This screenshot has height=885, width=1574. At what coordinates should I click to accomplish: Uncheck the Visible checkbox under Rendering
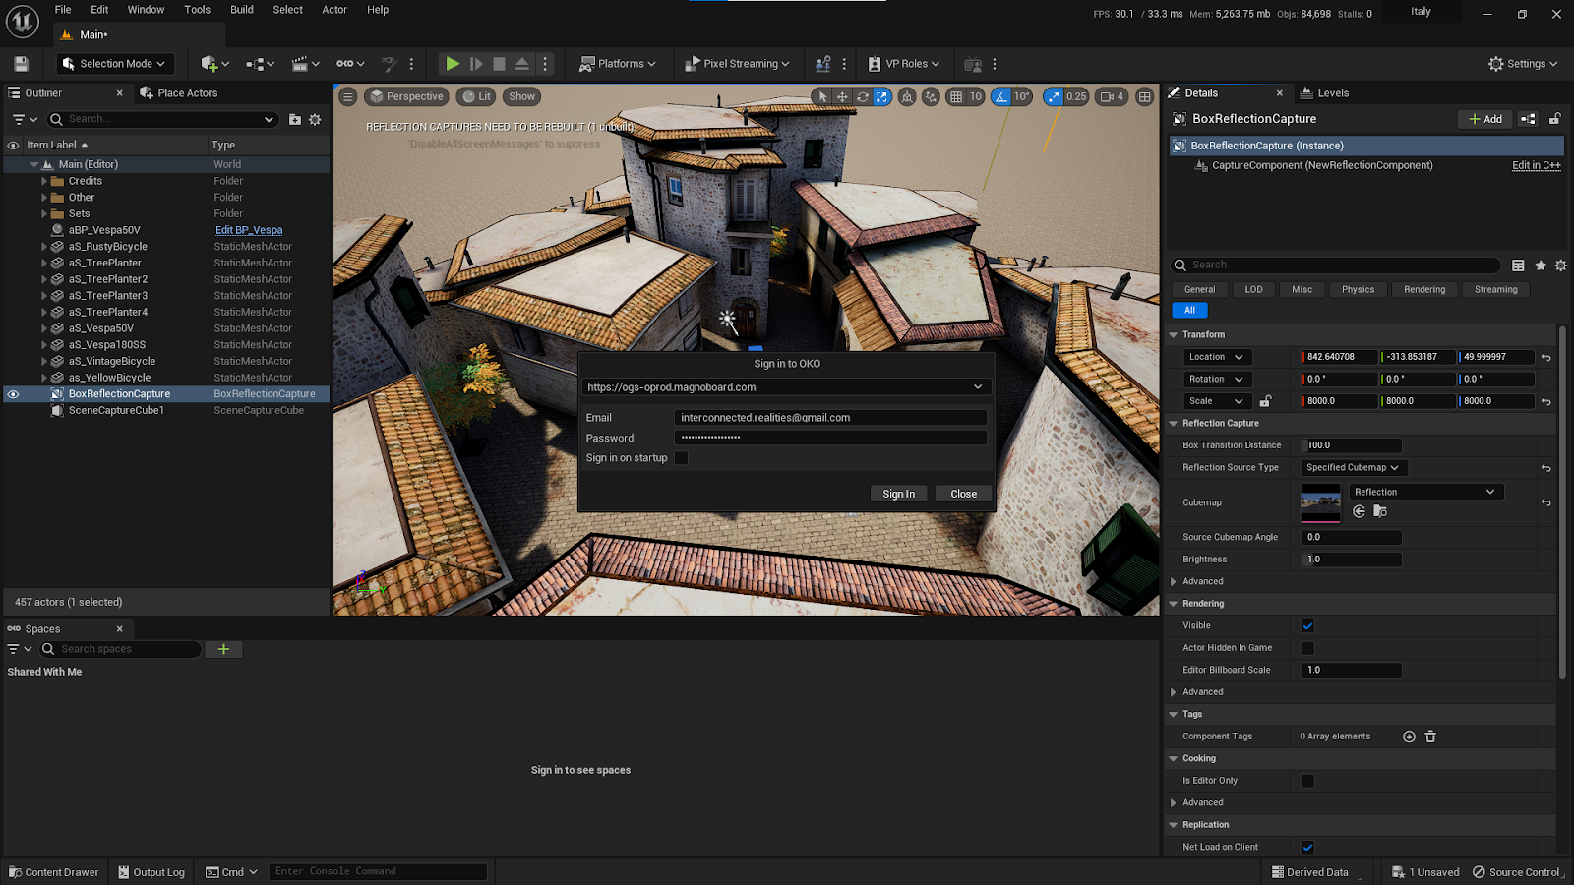[x=1307, y=625]
